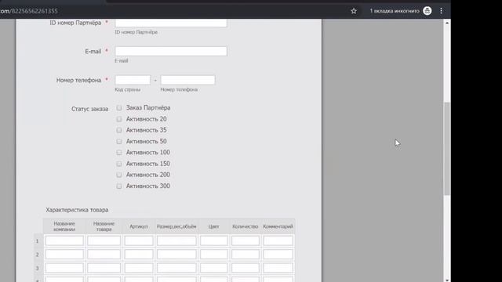Toggle the 'Активность 35' checkbox
The width and height of the screenshot is (502, 282).
119,130
